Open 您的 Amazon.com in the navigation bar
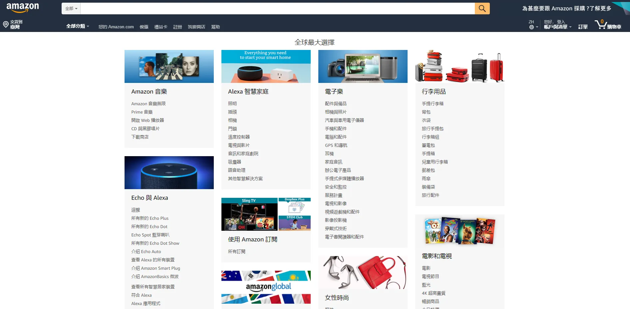The height and width of the screenshot is (309, 630). 116,27
